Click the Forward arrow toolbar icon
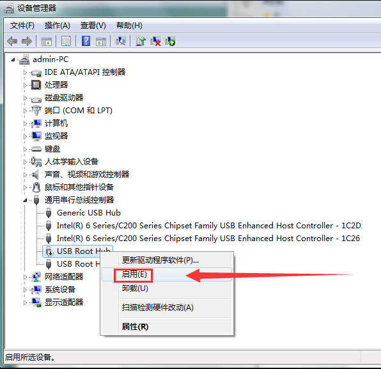381x369 pixels. pos(27,41)
